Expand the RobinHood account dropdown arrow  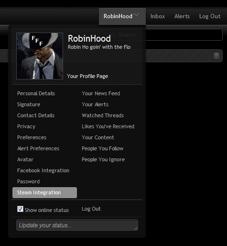(x=136, y=15)
